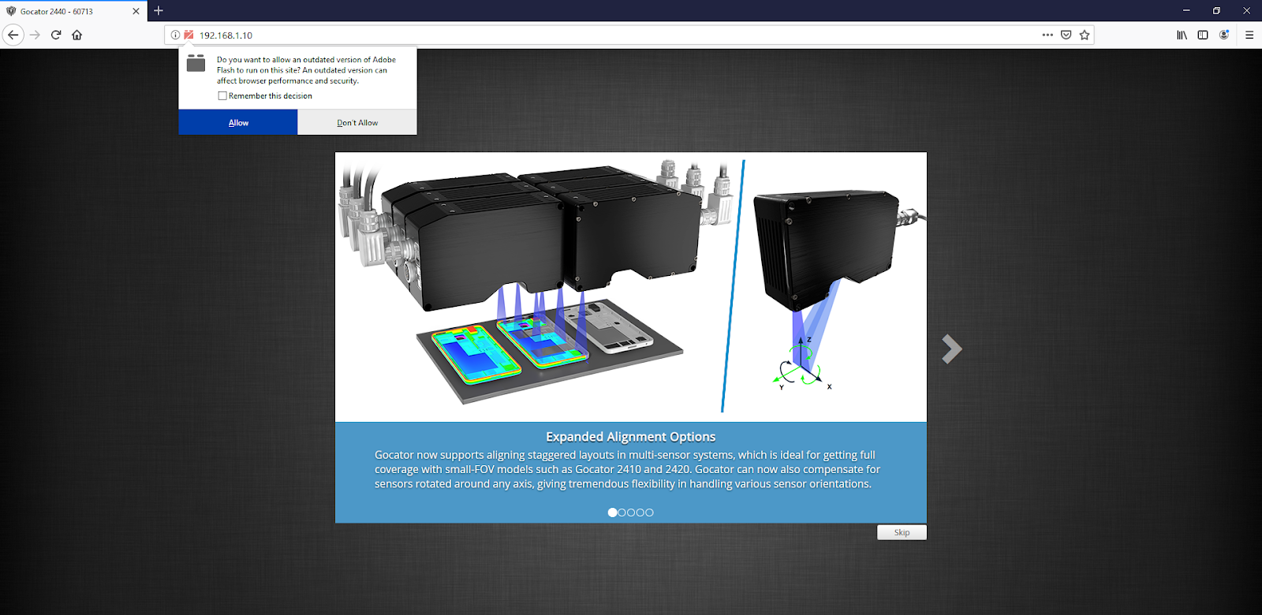Close the browser window
Image resolution: width=1262 pixels, height=615 pixels.
pos(1247,10)
